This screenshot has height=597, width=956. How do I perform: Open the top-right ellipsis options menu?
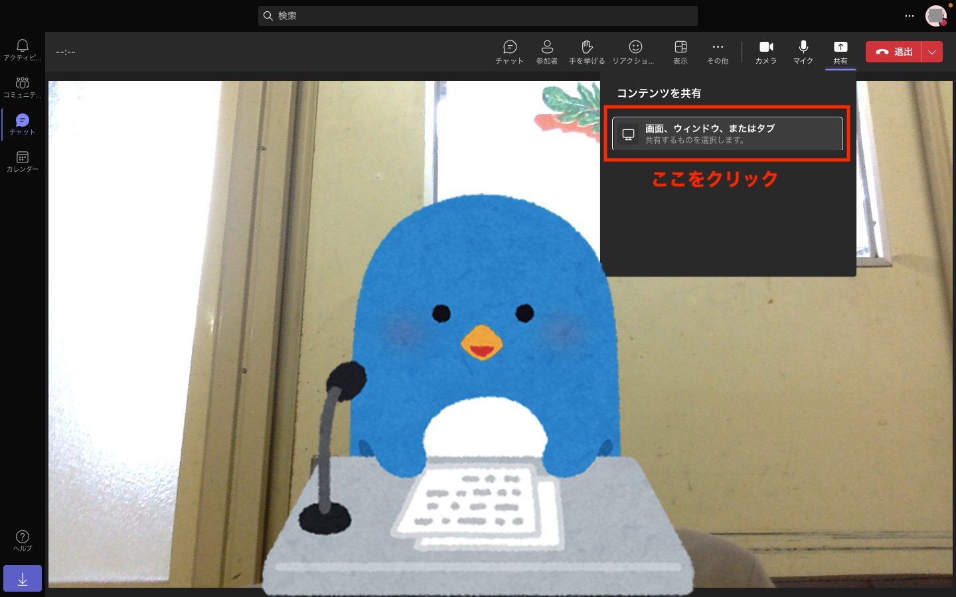pos(909,16)
